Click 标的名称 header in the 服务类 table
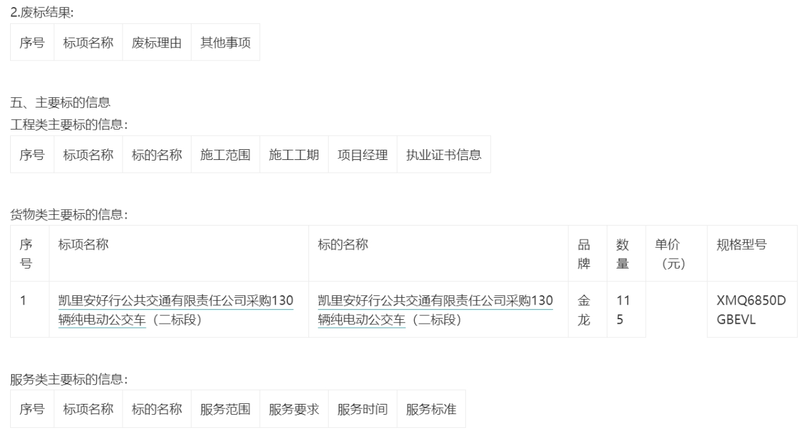The image size is (809, 433). (x=157, y=409)
